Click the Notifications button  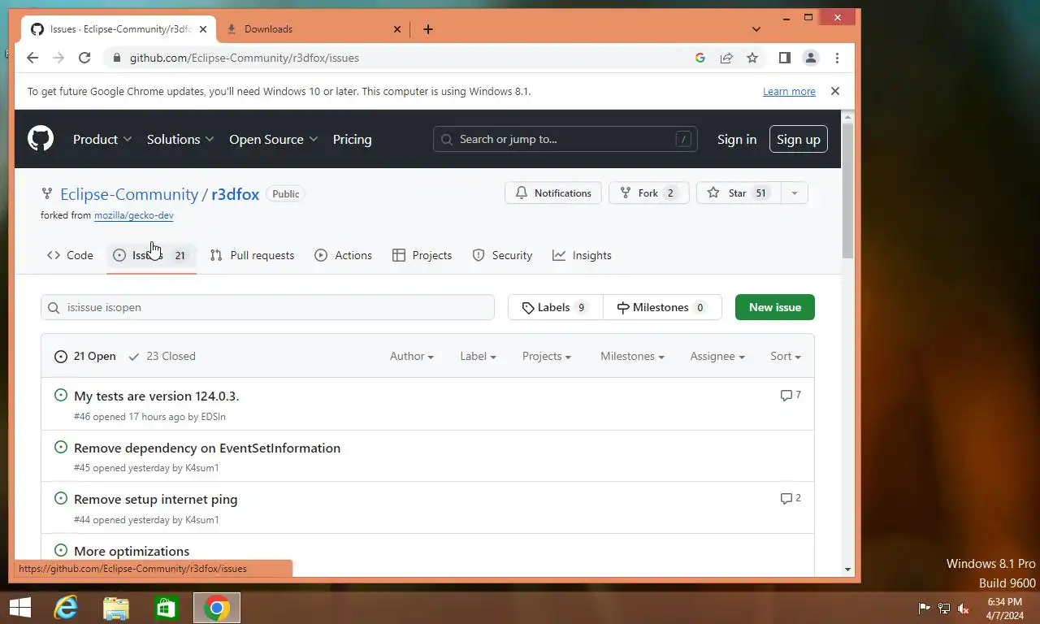pos(553,193)
